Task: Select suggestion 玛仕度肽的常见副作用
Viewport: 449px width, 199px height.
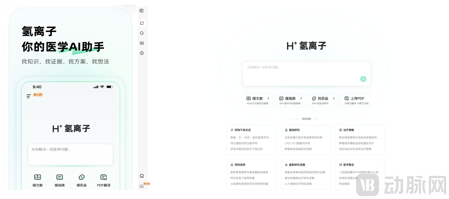Action: (244, 143)
